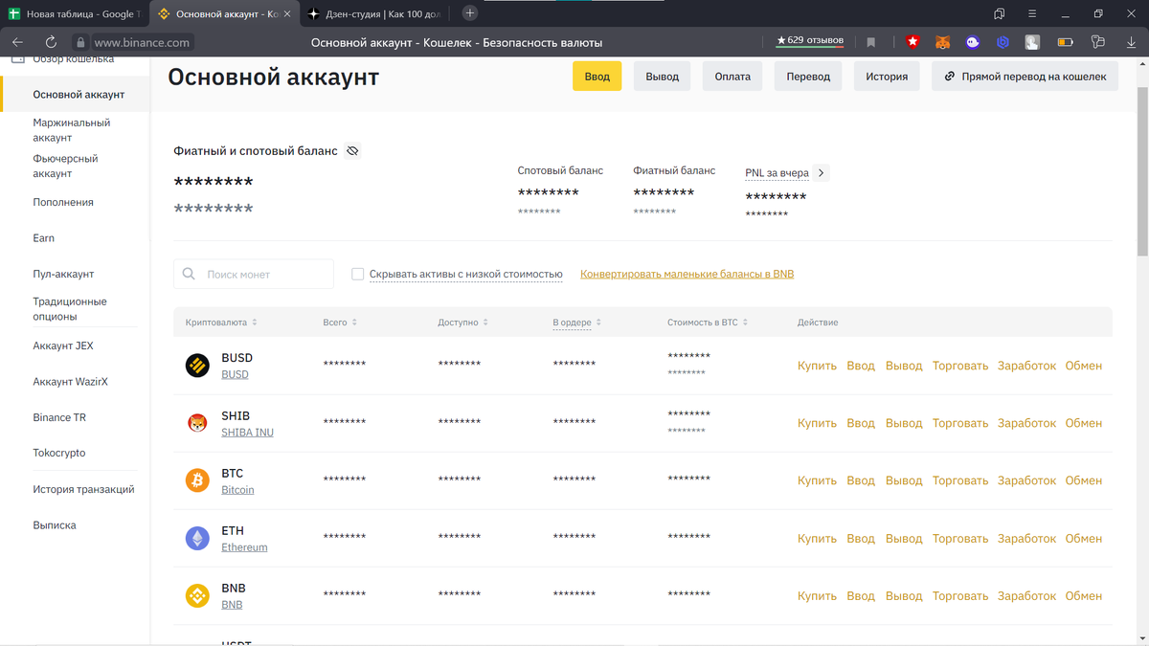
Task: Click the BNB coin icon
Action: 197,595
